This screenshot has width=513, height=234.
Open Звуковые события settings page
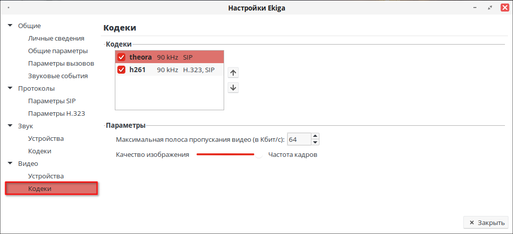pyautogui.click(x=58, y=76)
